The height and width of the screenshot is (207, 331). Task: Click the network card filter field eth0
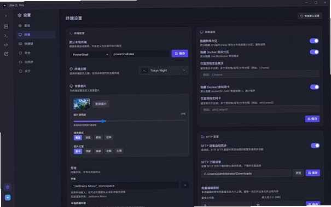pos(260,110)
